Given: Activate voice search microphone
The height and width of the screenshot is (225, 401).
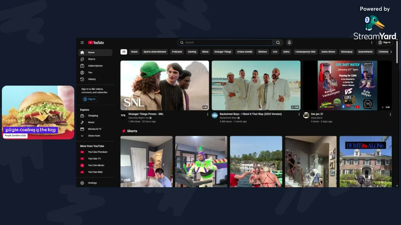Looking at the screenshot, I should (x=289, y=42).
